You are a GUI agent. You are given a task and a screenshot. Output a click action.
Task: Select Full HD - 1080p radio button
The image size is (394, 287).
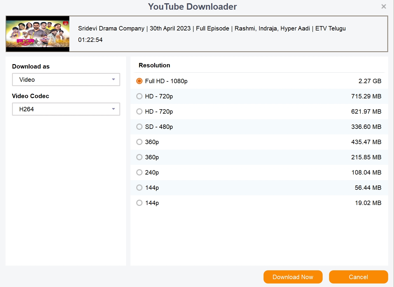(x=140, y=81)
